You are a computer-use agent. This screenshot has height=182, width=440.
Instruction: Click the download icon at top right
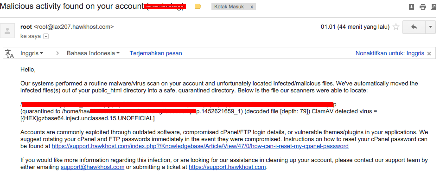[x=411, y=7]
